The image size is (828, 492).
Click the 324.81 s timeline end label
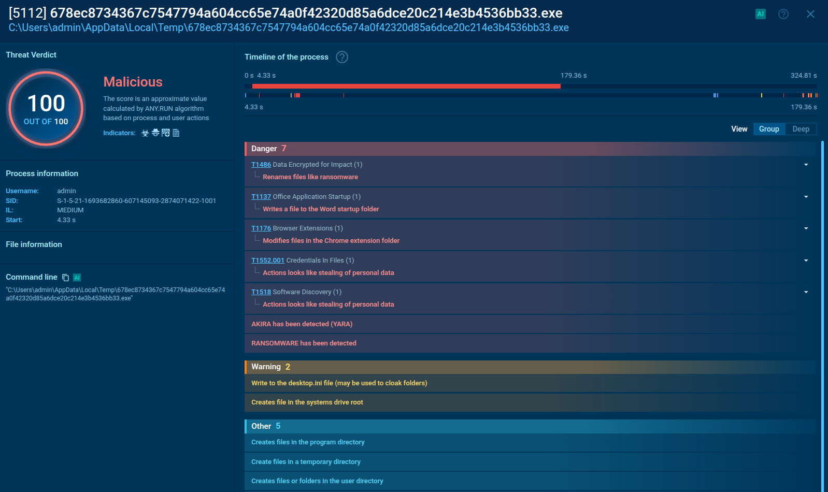tap(804, 76)
